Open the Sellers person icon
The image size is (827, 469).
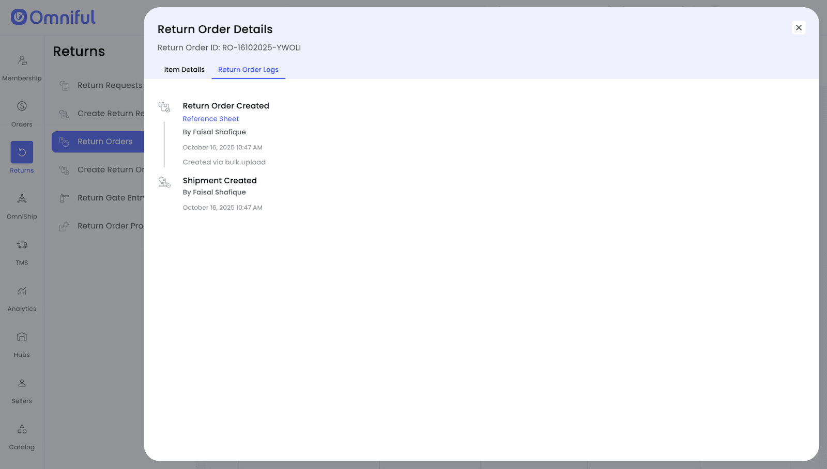(x=22, y=383)
